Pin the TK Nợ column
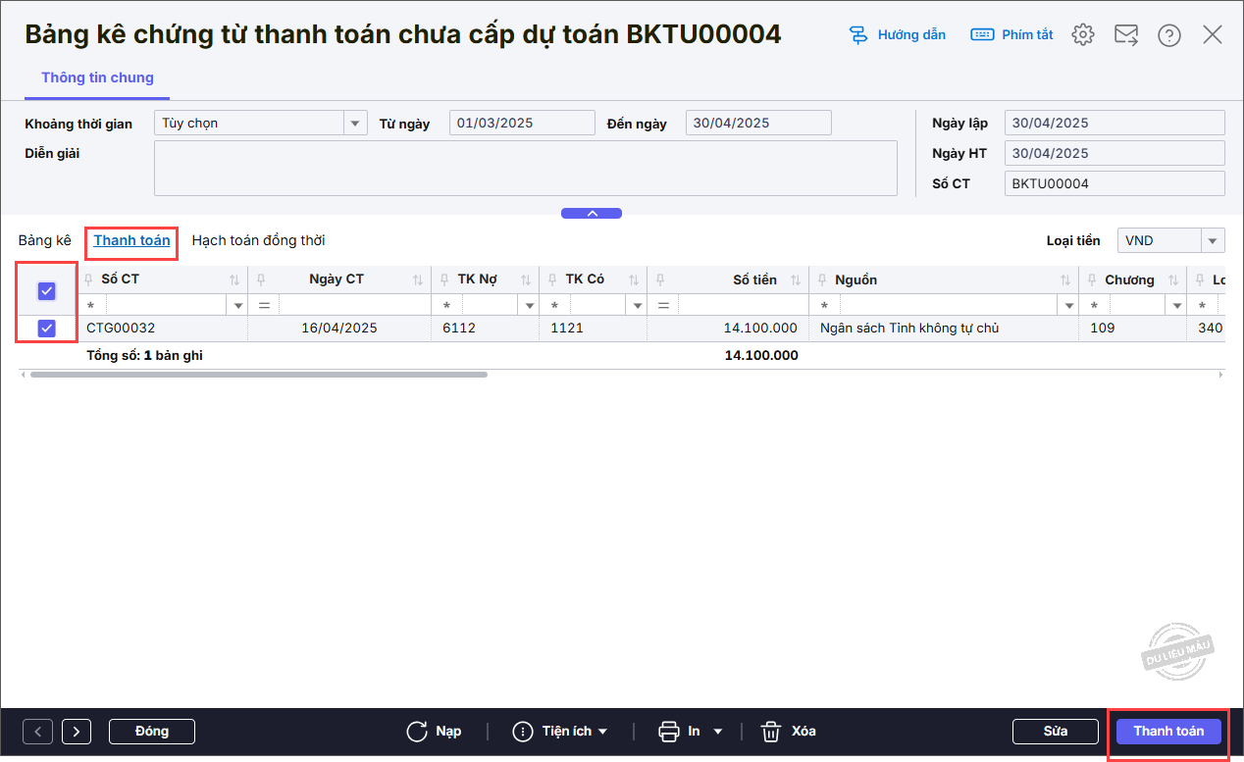The height and width of the screenshot is (762, 1244). tap(442, 279)
